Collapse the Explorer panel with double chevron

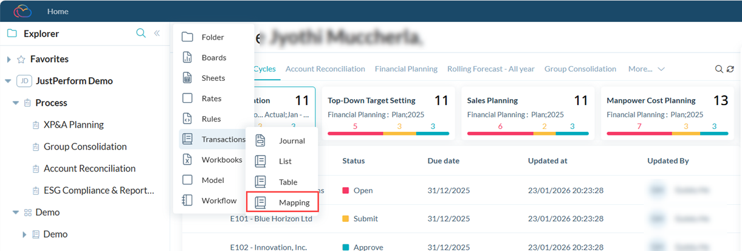[157, 33]
